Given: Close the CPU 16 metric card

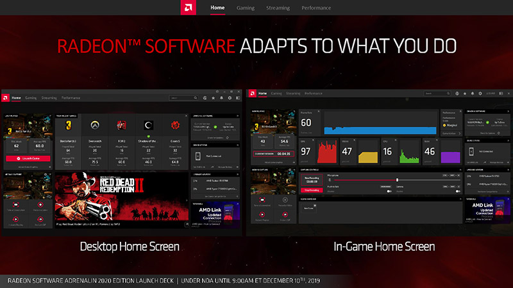Looking at the screenshot, I should click(395, 140).
